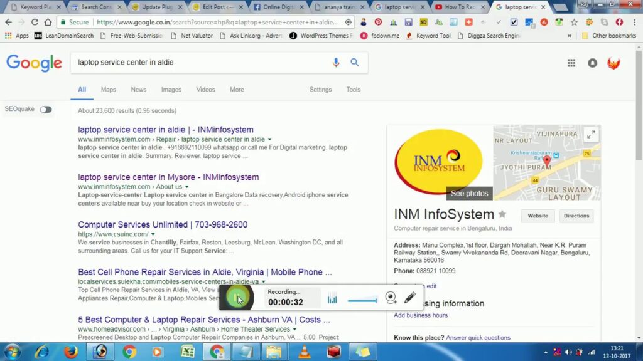The height and width of the screenshot is (361, 643).
Task: Click the voice search microphone icon
Action: click(x=336, y=62)
